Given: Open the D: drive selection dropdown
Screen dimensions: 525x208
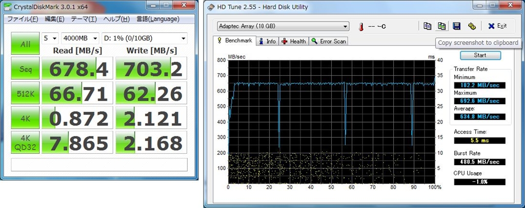Looking at the screenshot, I should (x=145, y=38).
